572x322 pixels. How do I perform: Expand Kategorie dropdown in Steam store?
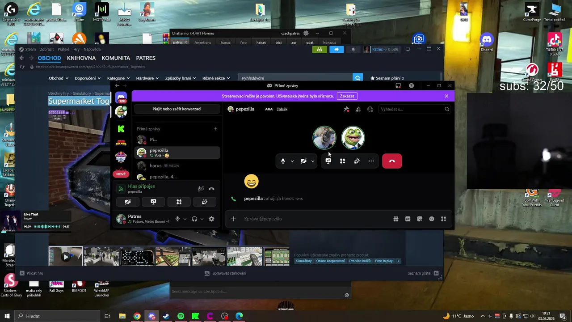118,78
